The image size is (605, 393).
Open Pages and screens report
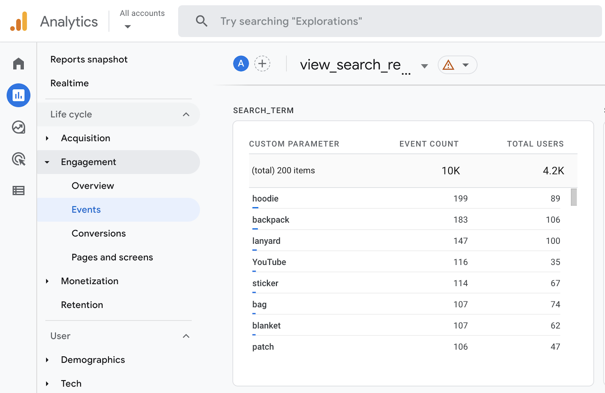[112, 257]
